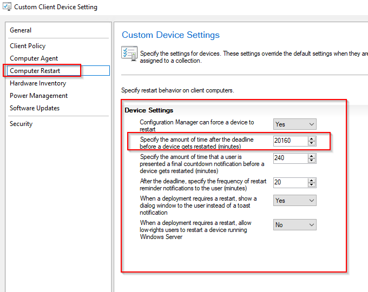Image resolution: width=368 pixels, height=292 pixels.
Task: Increase the reminder frequency value of 20
Action: [312, 181]
